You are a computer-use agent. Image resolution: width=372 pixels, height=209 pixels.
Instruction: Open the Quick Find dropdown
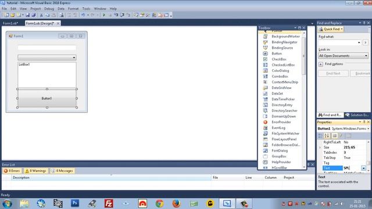[342, 29]
